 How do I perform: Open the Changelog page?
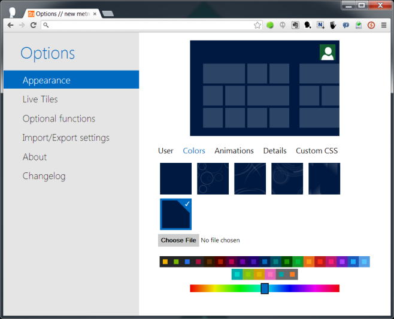tap(44, 176)
